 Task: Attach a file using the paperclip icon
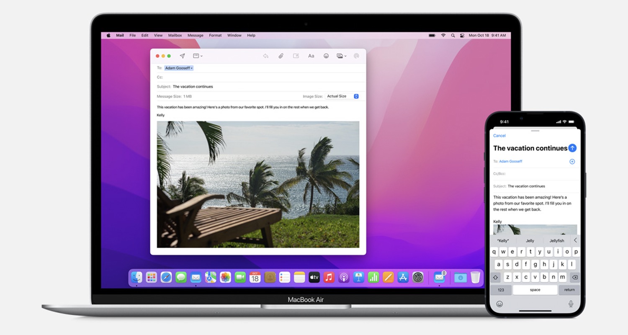click(x=281, y=56)
